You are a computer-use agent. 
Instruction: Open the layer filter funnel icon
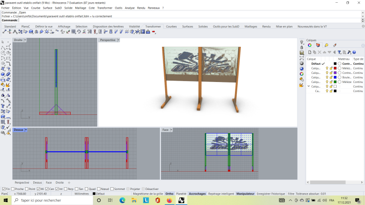[x=339, y=52]
